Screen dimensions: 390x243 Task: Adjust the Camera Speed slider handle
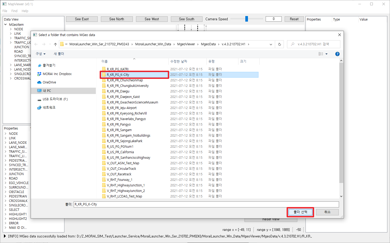[x=247, y=19]
